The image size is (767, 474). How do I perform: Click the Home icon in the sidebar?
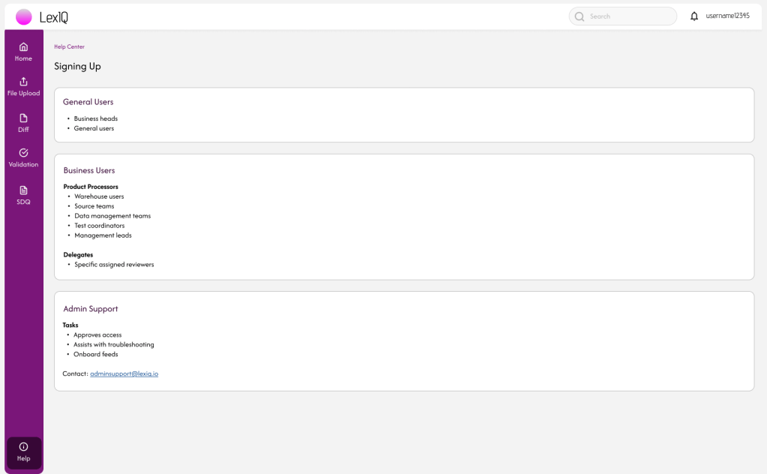pos(23,46)
